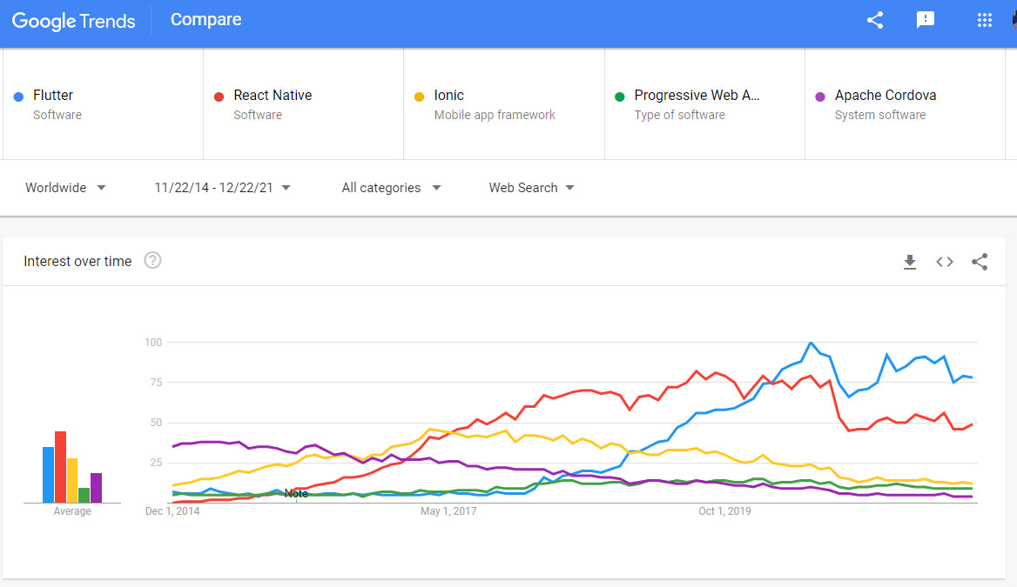Click the red React Native average bar
This screenshot has width=1017, height=587.
60,467
